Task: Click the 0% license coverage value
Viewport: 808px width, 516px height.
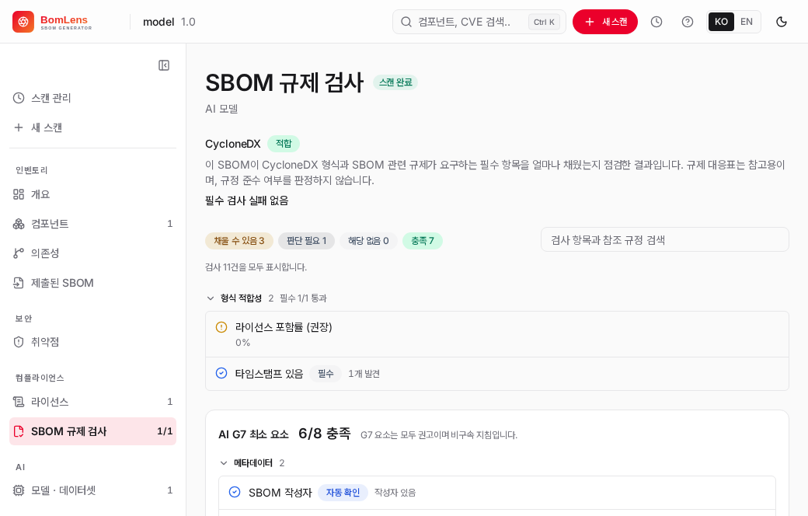Action: tap(242, 342)
